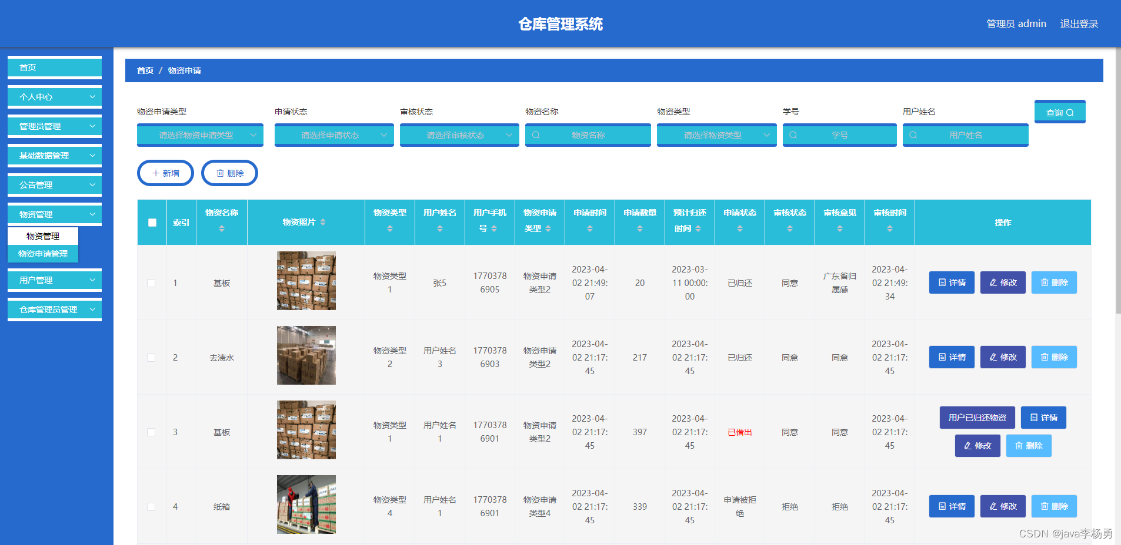Sort table by 审核状态 column arrows
The width and height of the screenshot is (1121, 545).
[790, 228]
